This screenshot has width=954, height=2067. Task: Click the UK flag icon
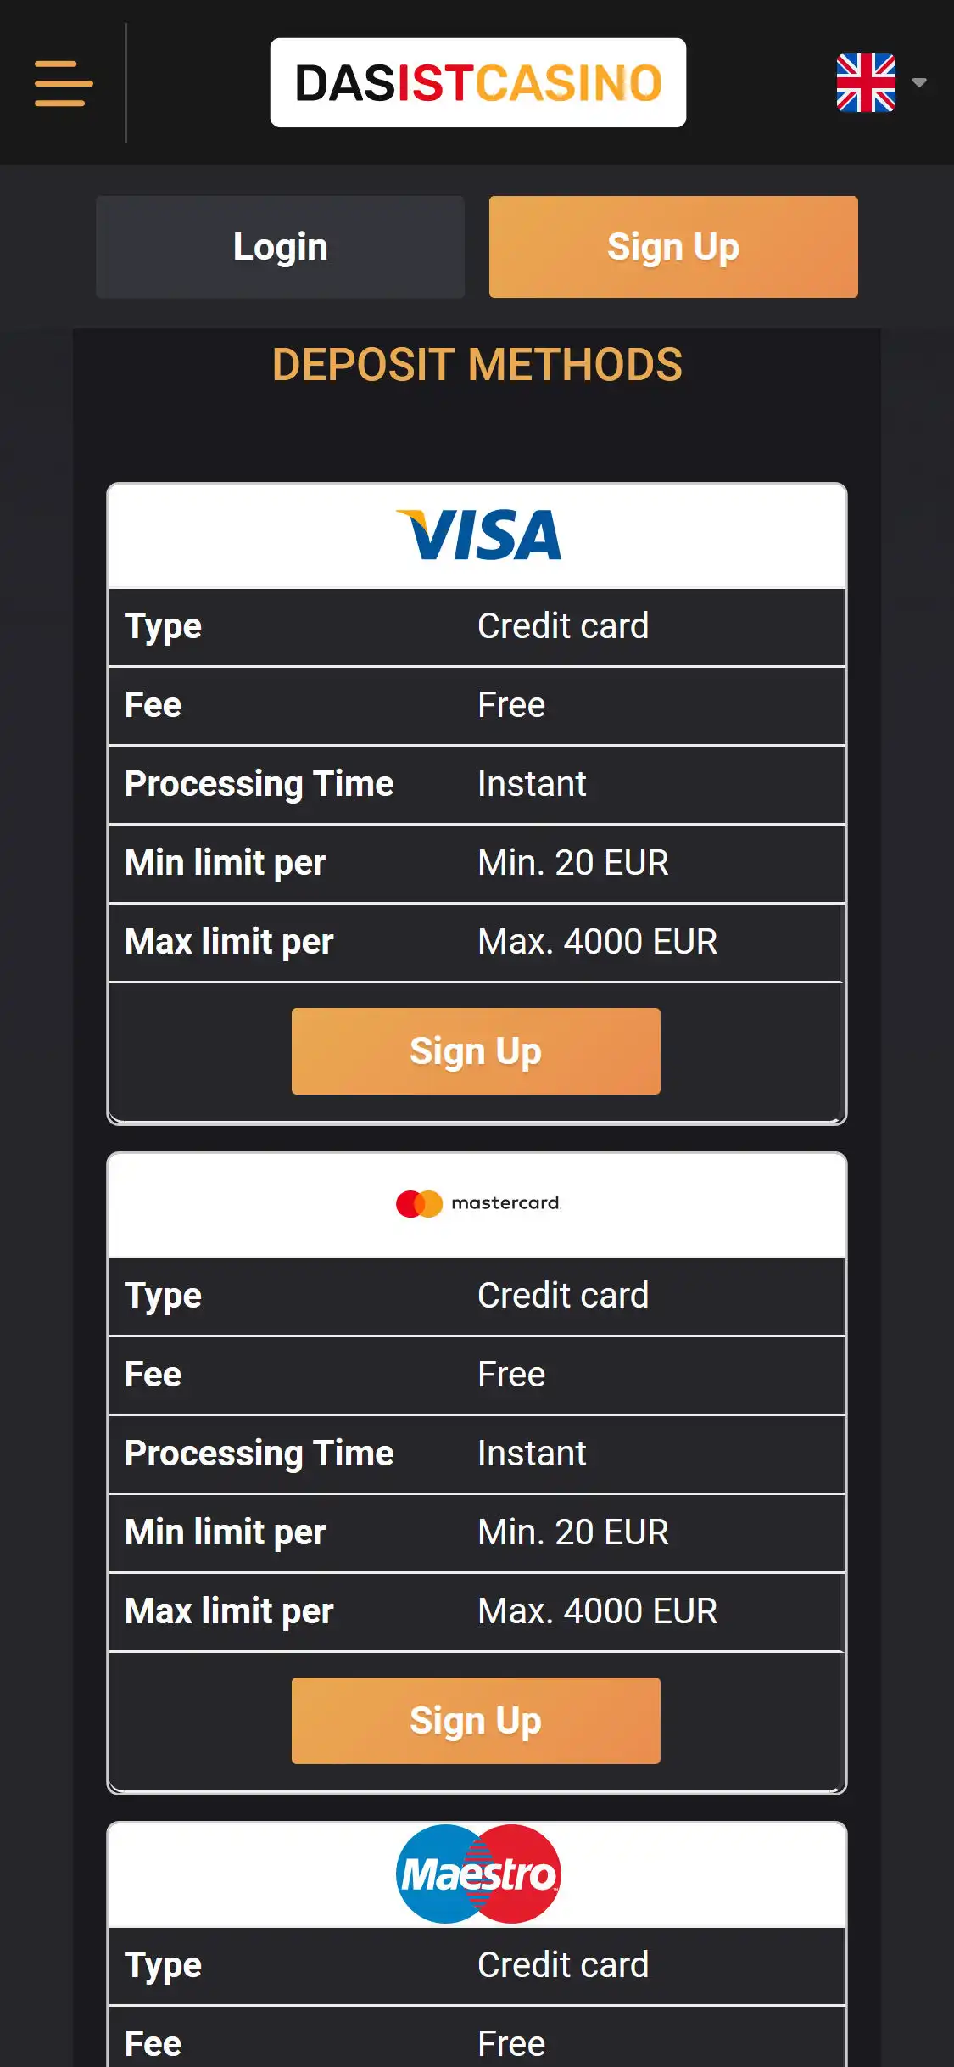click(865, 83)
